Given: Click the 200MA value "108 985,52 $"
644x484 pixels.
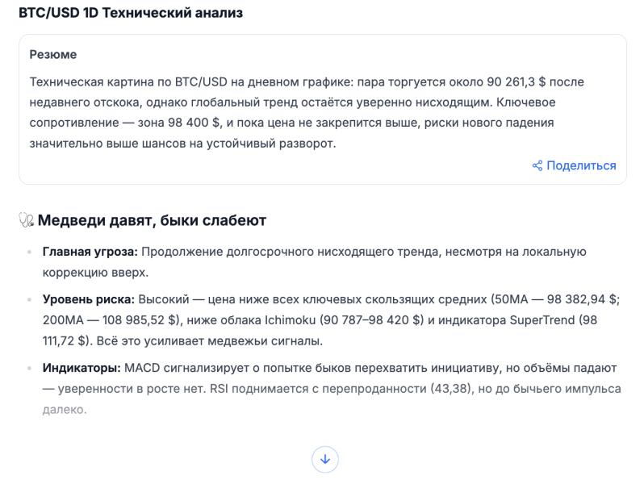Looking at the screenshot, I should [128, 319].
